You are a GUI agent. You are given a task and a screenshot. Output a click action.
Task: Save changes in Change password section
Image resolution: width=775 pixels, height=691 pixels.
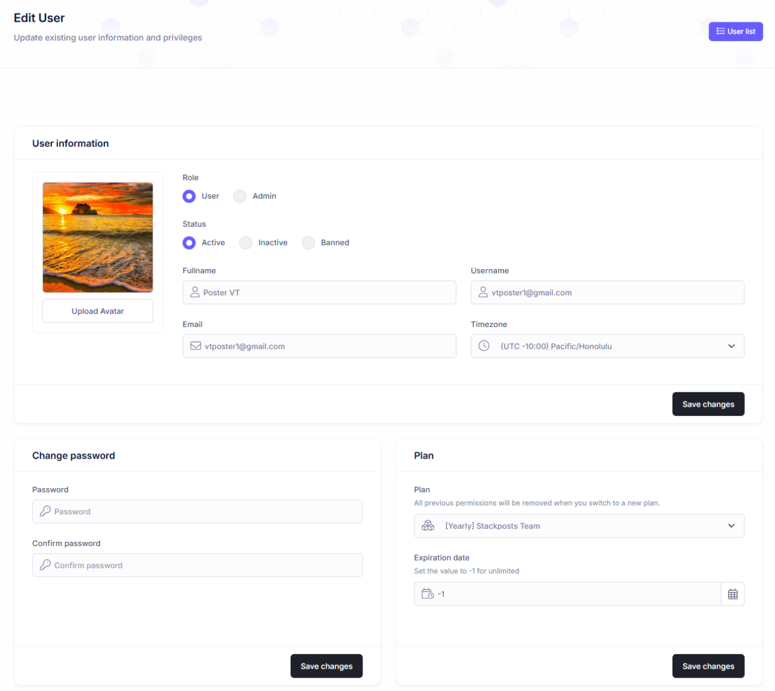(326, 666)
